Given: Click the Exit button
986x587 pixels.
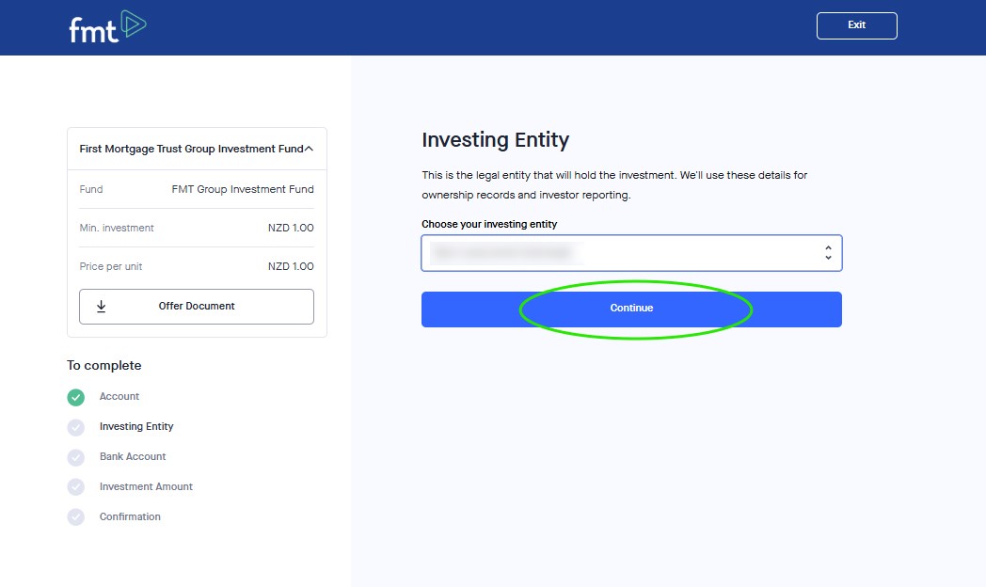Looking at the screenshot, I should click(856, 25).
